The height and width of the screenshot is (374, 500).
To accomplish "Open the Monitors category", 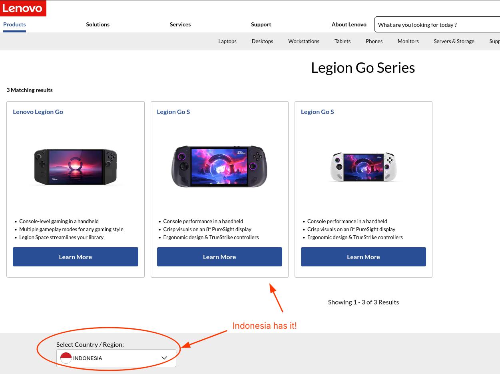I will 408,41.
